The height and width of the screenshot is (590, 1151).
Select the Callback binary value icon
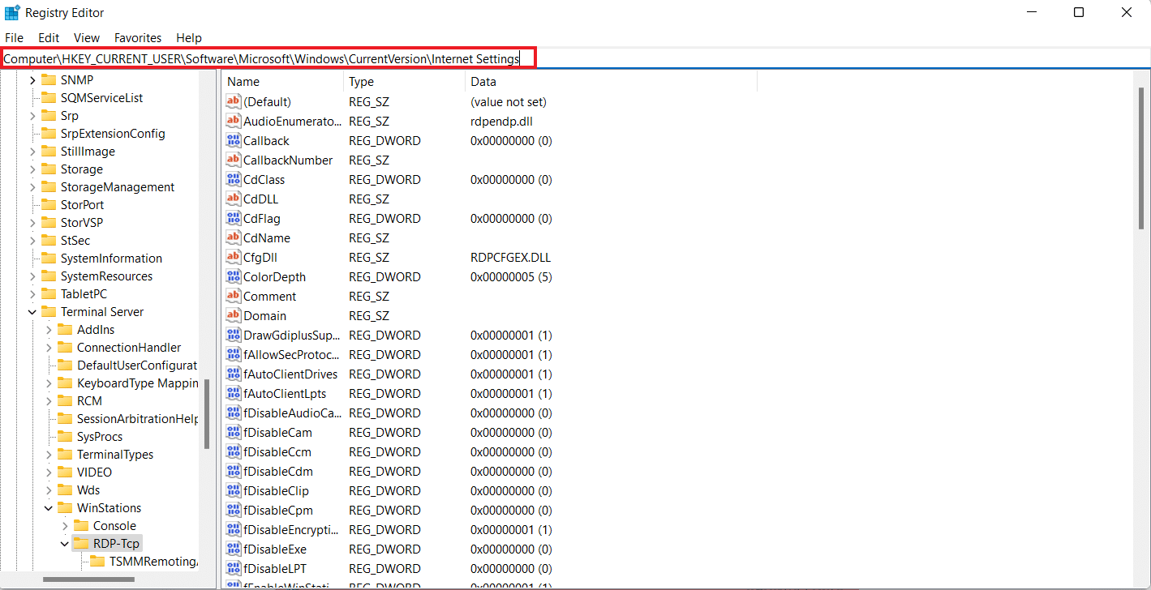234,141
